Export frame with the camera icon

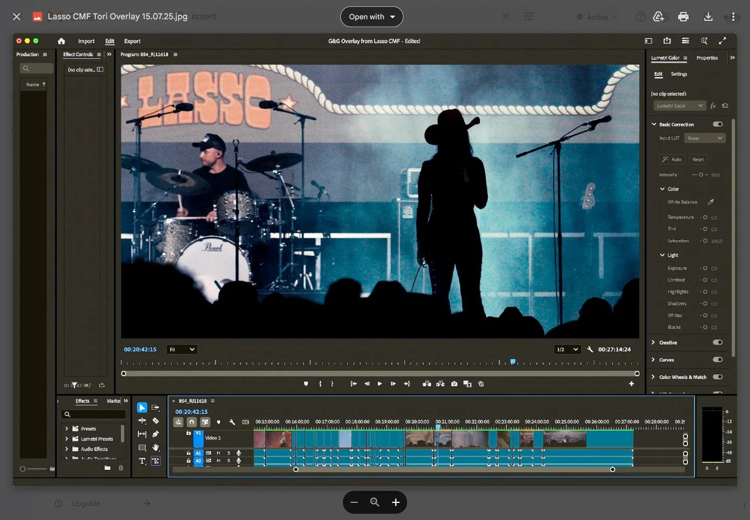(x=454, y=384)
